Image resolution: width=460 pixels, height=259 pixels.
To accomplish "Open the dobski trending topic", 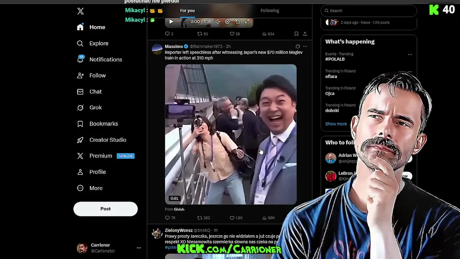I will tap(332, 111).
